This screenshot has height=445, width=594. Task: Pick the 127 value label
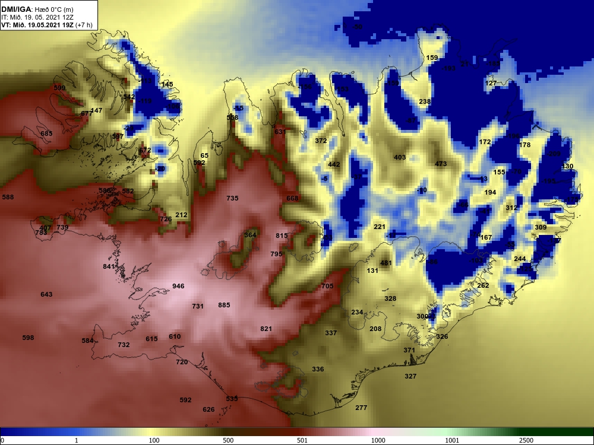(x=491, y=83)
